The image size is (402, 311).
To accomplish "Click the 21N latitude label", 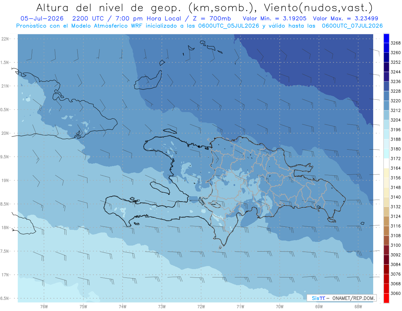I will [5, 86].
